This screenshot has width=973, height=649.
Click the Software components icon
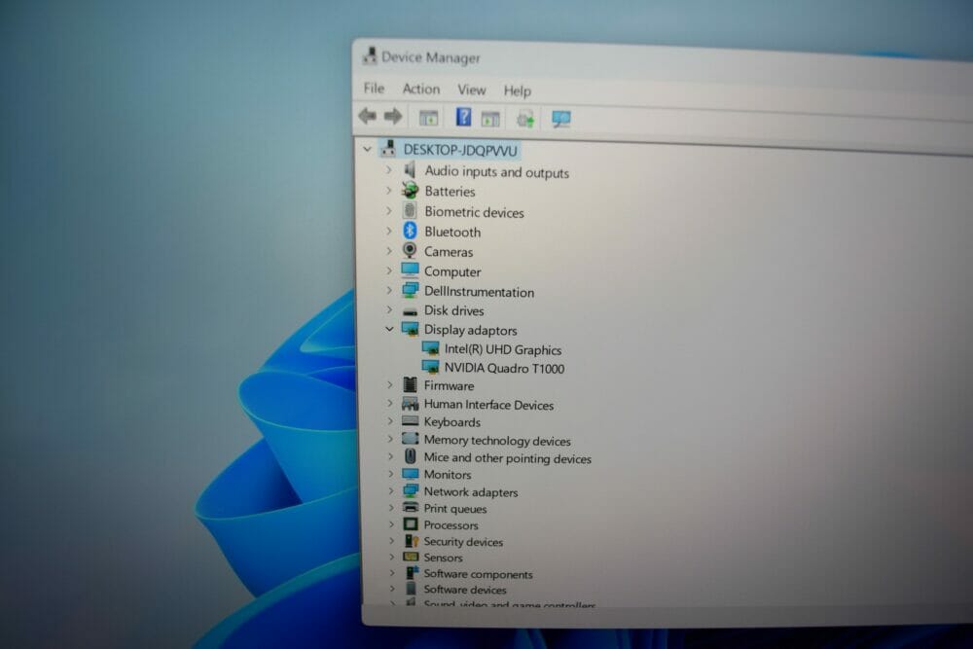411,573
